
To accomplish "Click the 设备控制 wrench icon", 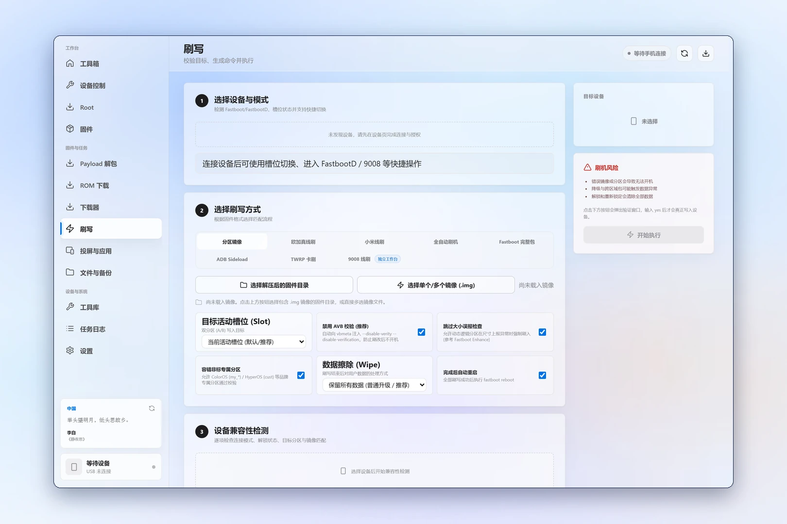I will pyautogui.click(x=70, y=85).
